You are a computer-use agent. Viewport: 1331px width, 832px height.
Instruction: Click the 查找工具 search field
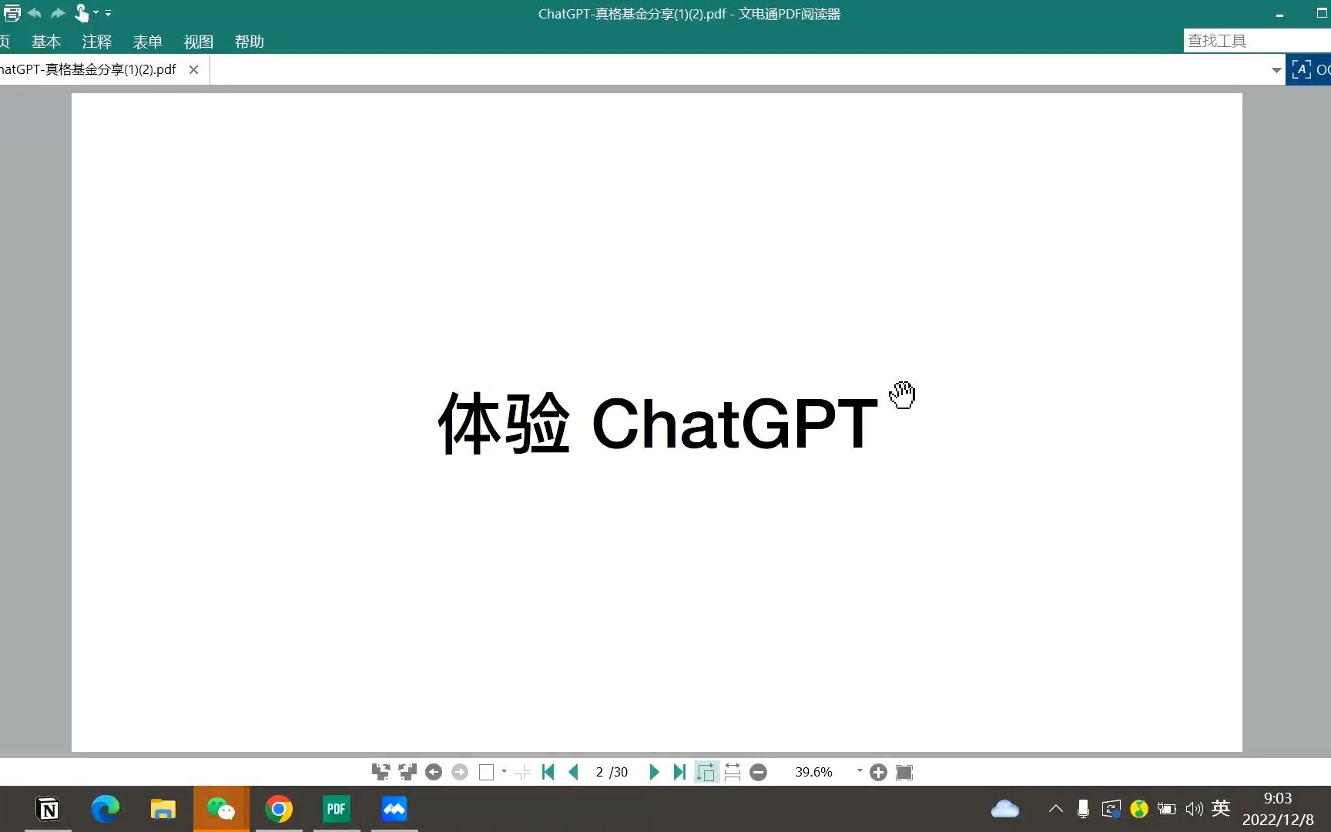(1257, 41)
